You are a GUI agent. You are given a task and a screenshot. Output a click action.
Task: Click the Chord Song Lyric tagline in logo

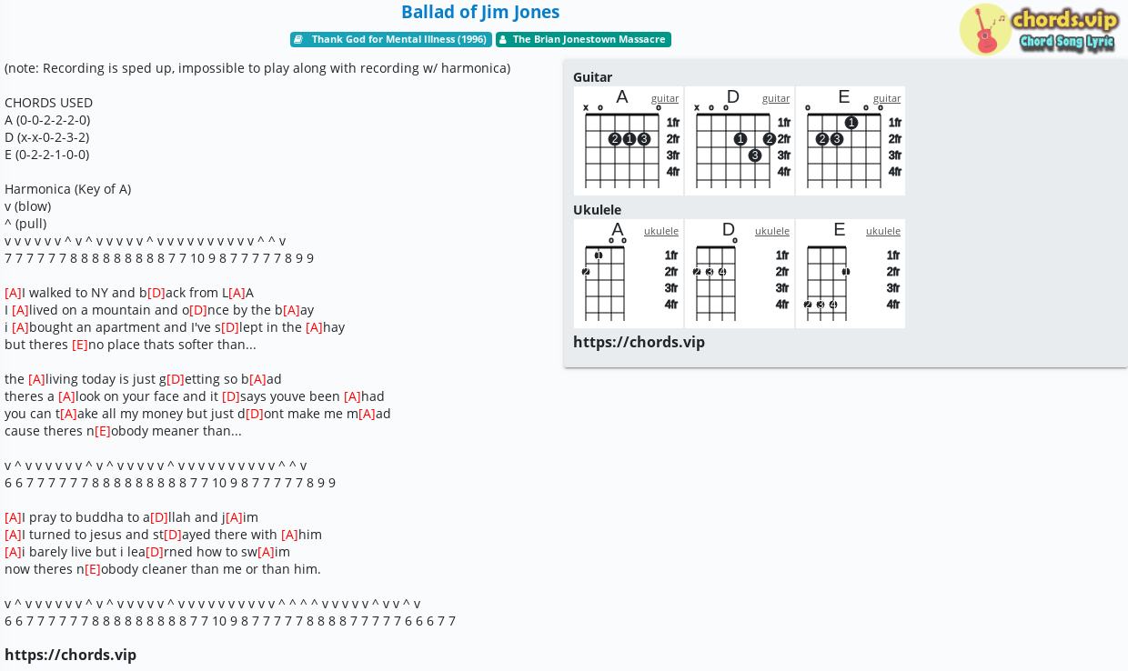tap(1066, 42)
